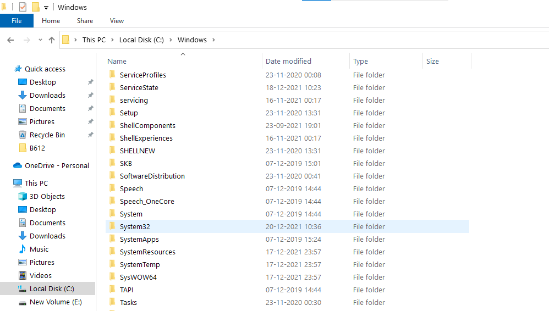549x311 pixels.
Task: Click the OneDrive cloud icon
Action: [x=18, y=165]
